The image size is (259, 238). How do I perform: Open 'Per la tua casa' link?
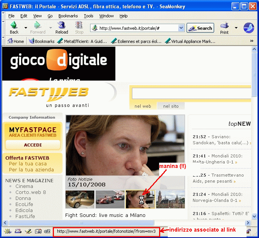pyautogui.click(x=28, y=163)
